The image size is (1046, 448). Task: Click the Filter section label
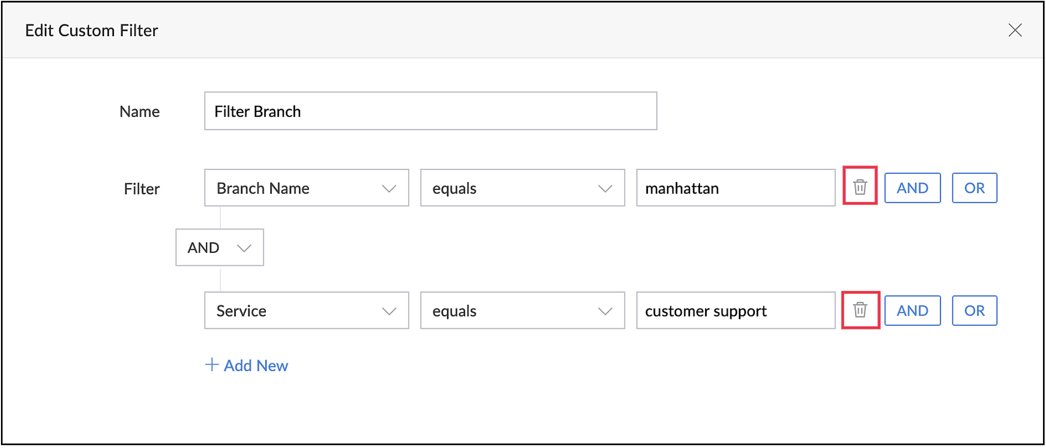pyautogui.click(x=141, y=189)
